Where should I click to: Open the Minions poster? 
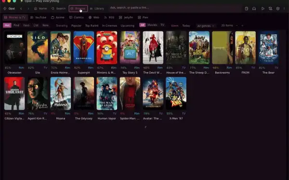[107, 48]
